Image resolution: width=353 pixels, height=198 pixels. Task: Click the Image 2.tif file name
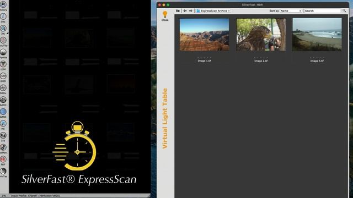click(x=261, y=61)
